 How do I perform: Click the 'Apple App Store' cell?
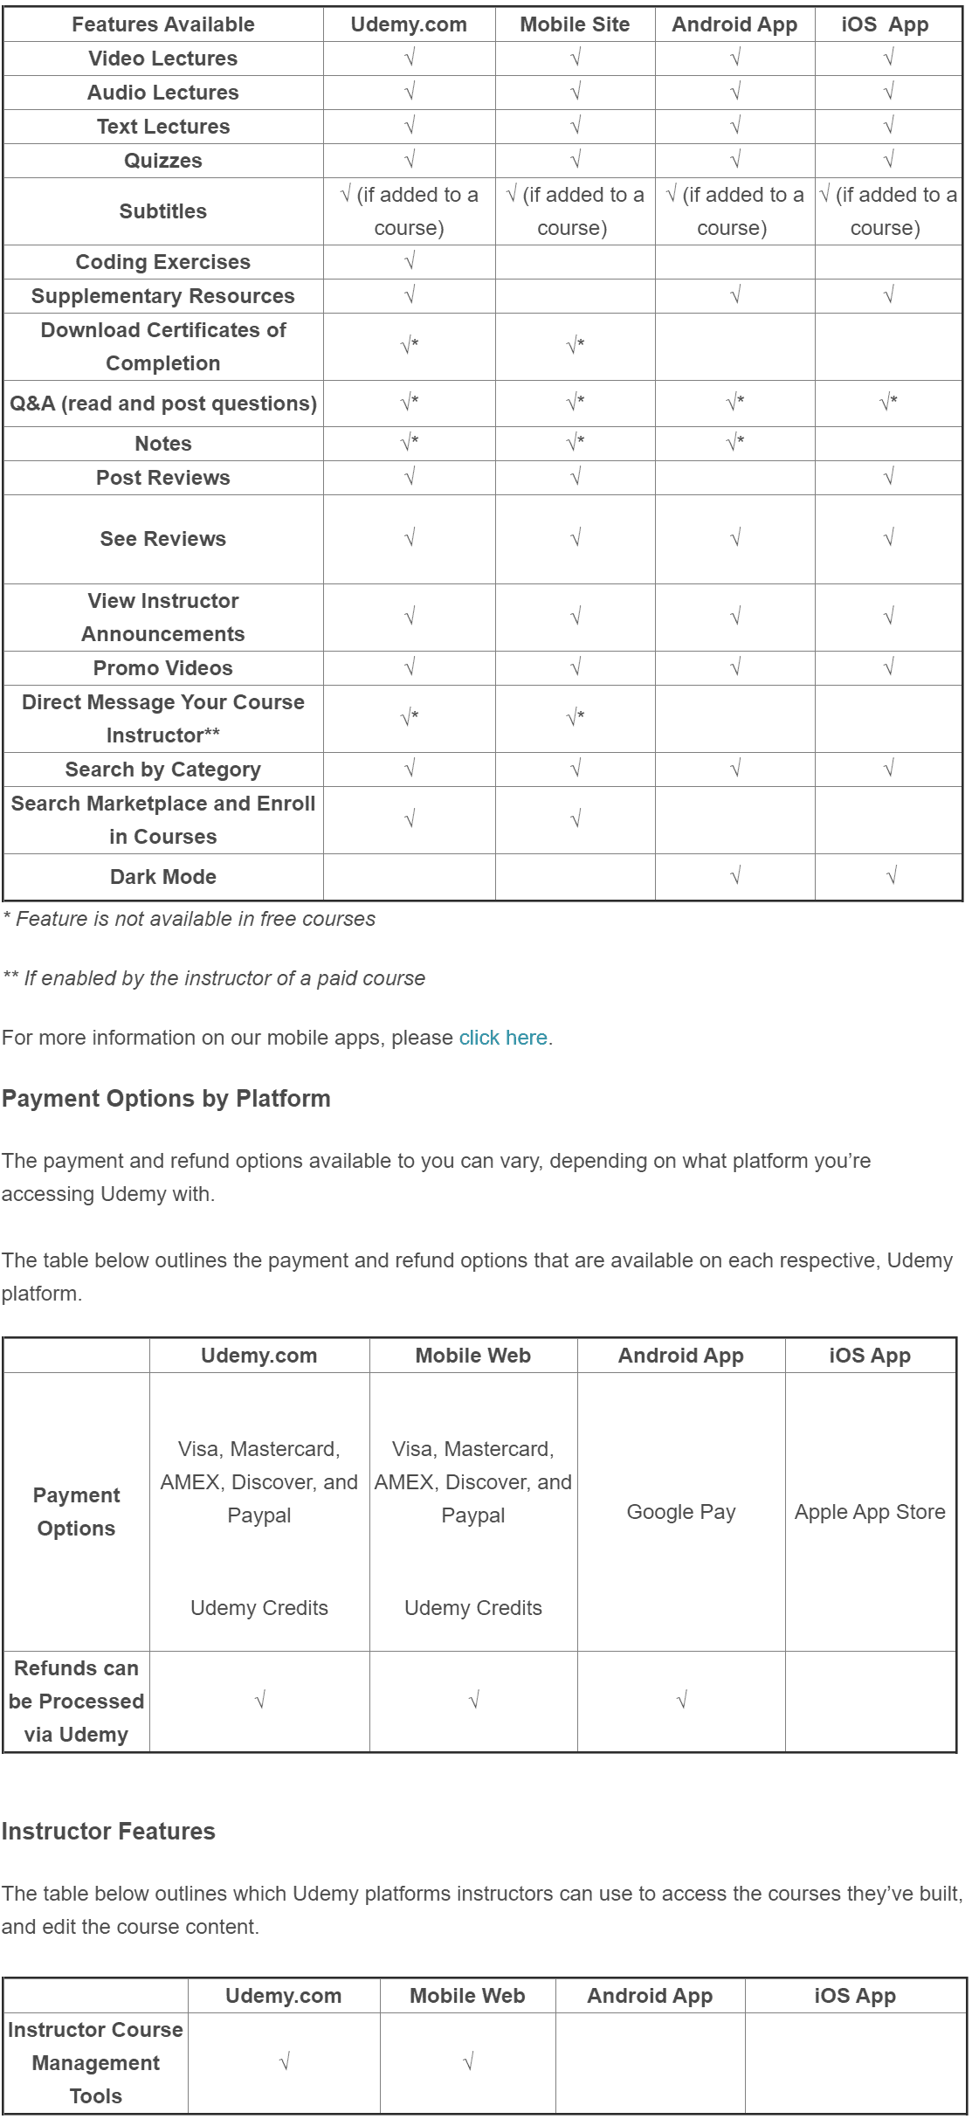coord(870,1512)
